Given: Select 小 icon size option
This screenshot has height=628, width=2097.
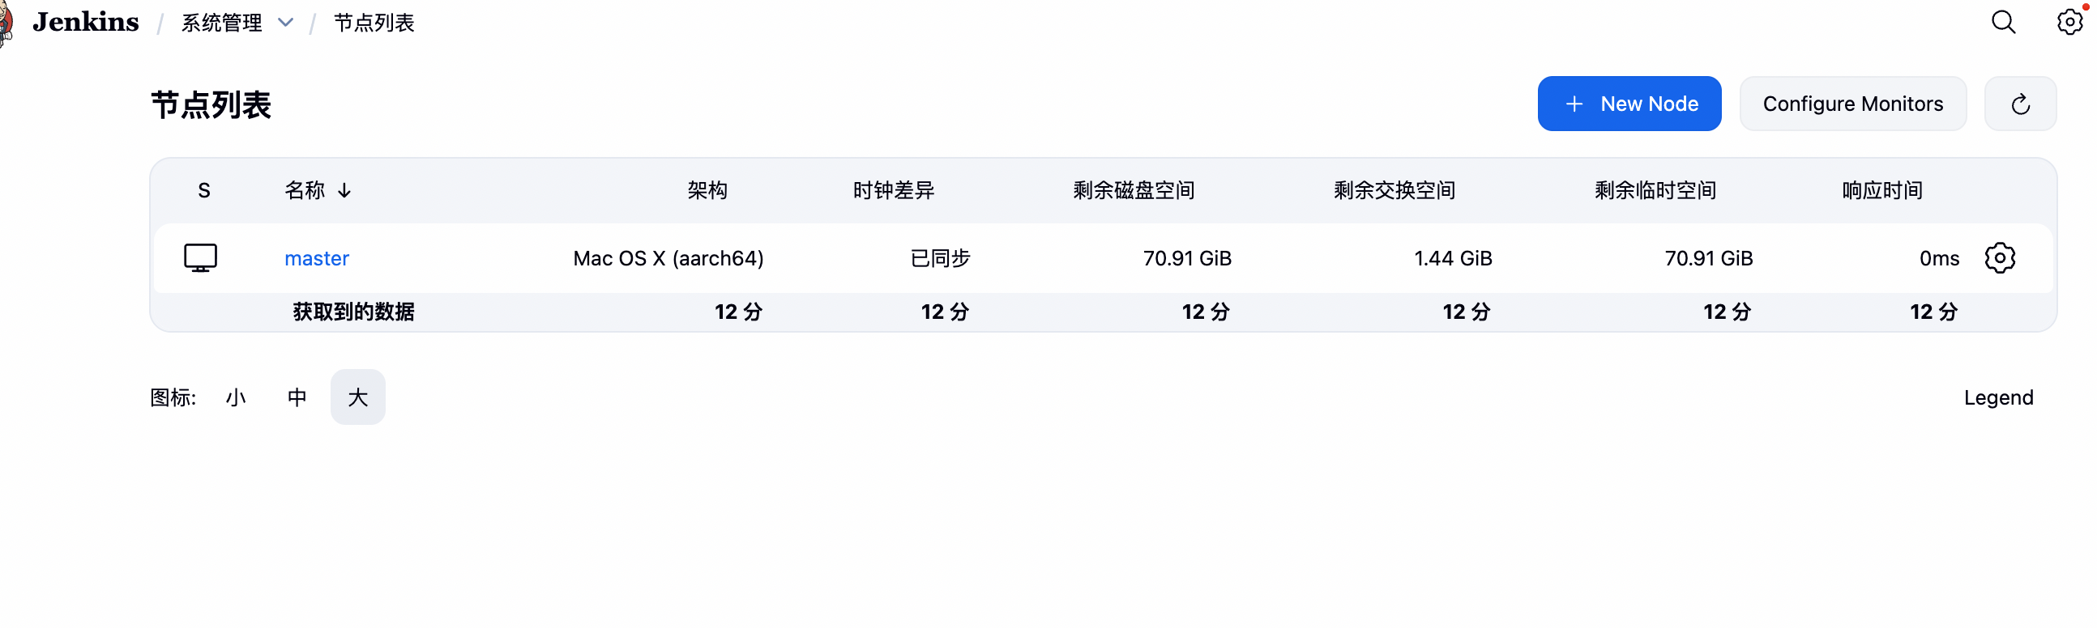Looking at the screenshot, I should click(x=236, y=397).
